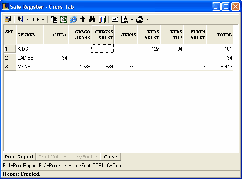242x179 pixels.
Task: Click the PLAIN SHIRT column header
Action: click(195, 34)
